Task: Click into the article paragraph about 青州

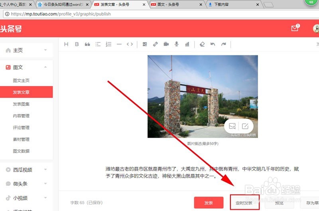Action: (x=202, y=172)
